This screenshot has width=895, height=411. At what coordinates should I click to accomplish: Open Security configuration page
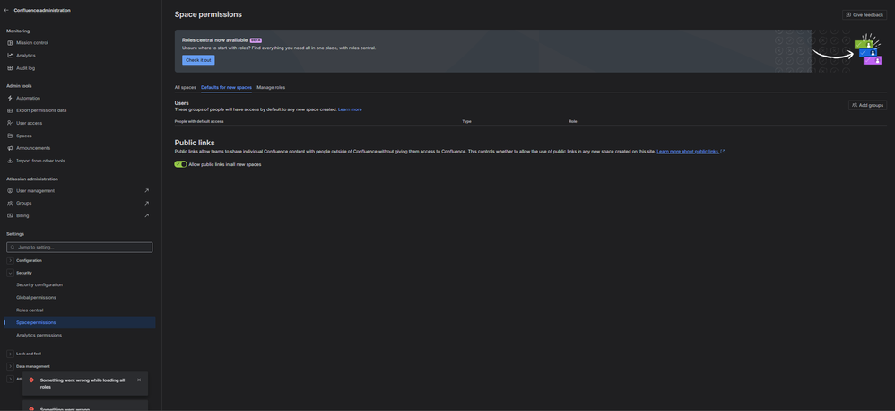[x=39, y=284]
